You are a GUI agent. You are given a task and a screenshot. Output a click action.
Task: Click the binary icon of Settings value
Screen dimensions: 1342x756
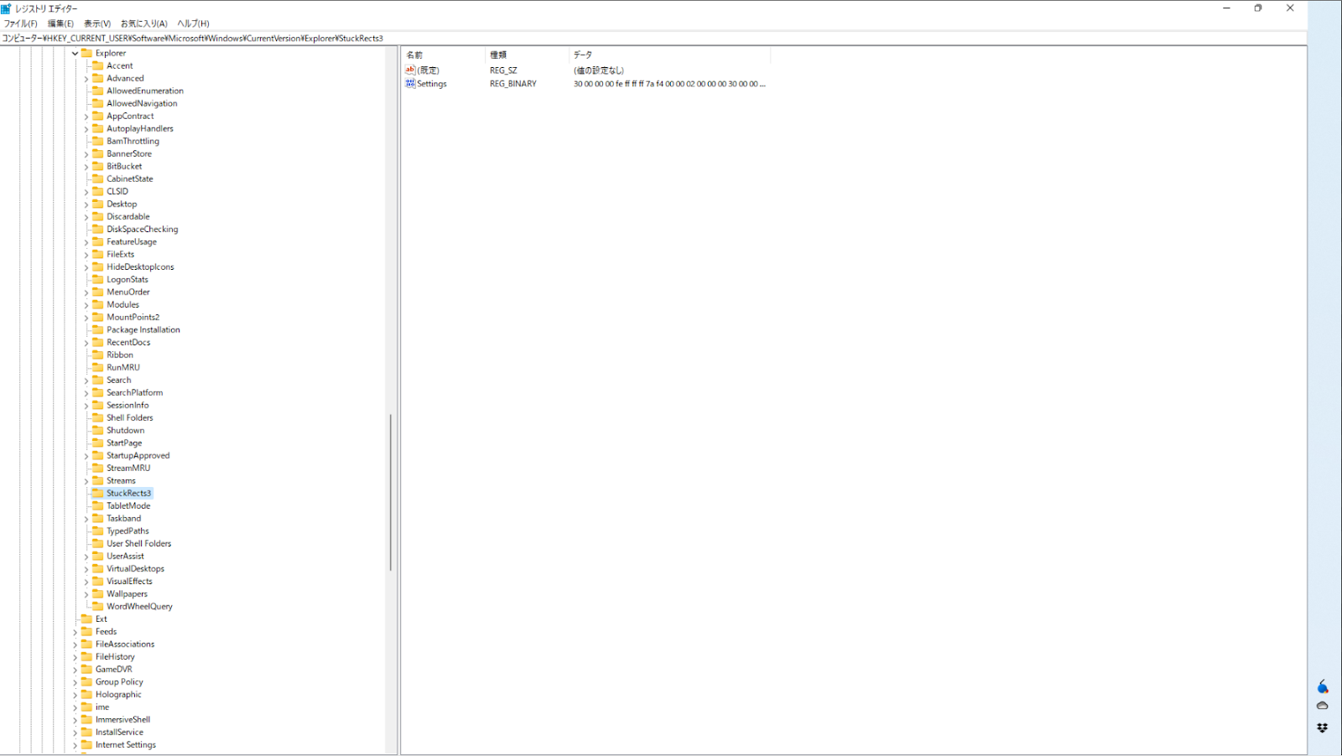tap(410, 83)
